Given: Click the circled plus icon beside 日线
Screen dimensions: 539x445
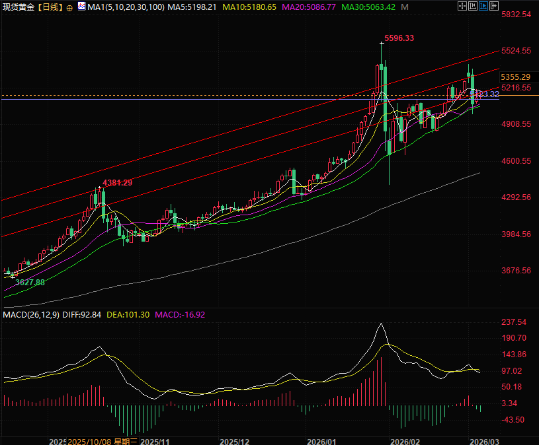Looking at the screenshot, I should click(70, 7).
